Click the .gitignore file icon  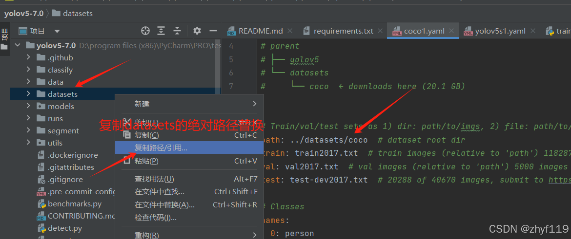[41, 180]
